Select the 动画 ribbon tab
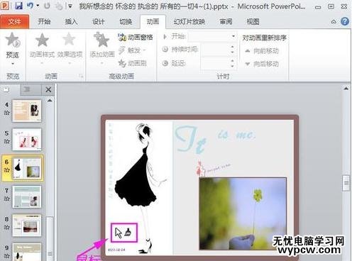 point(153,21)
